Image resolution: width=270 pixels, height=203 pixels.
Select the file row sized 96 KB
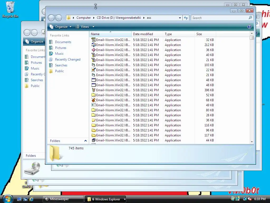[x=153, y=130]
